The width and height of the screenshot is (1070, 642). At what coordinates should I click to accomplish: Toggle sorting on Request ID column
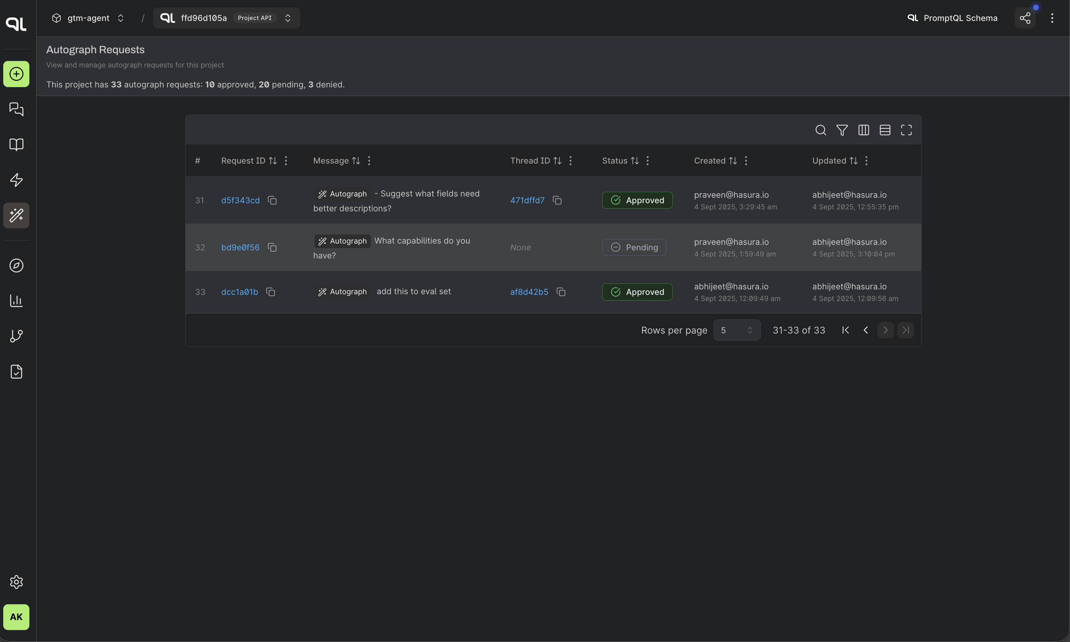273,161
